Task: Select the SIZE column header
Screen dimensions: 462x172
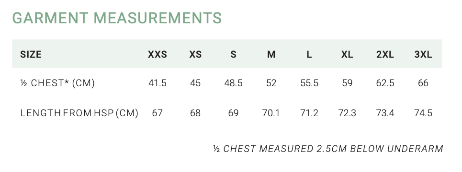Action: click(x=31, y=54)
